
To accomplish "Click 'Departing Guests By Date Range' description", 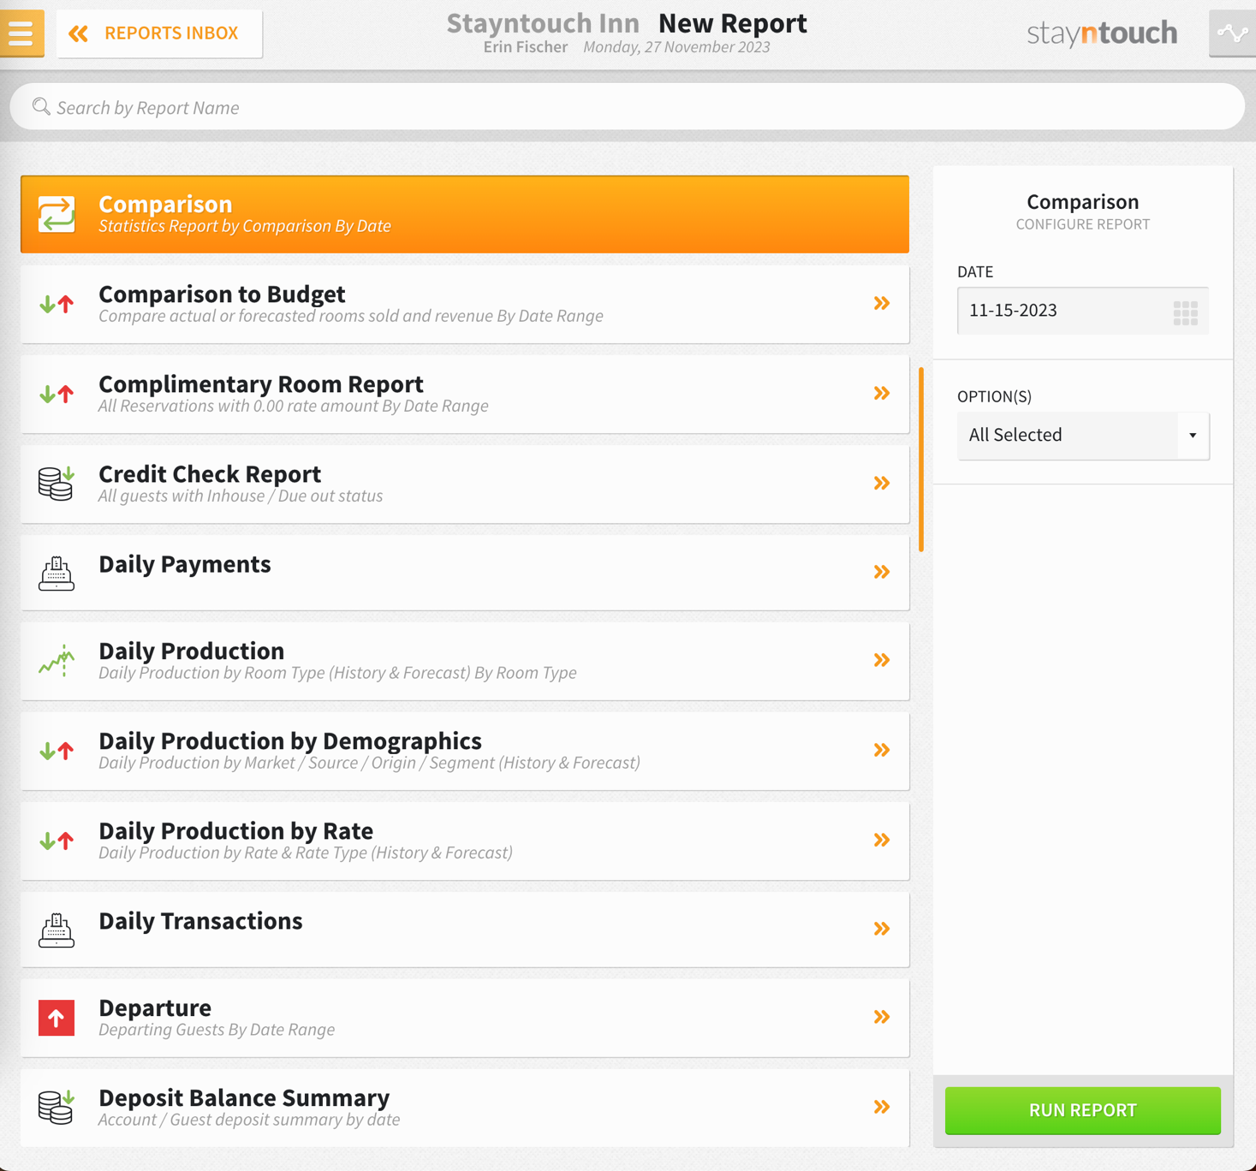I will coord(217,1030).
